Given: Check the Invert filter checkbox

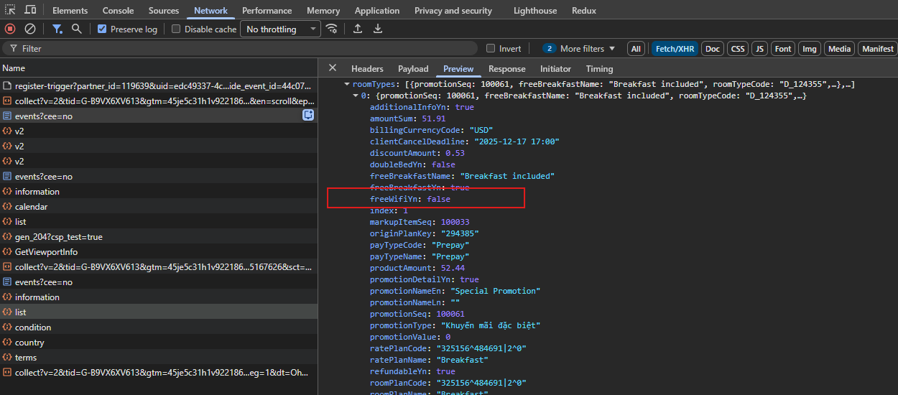Looking at the screenshot, I should [491, 49].
